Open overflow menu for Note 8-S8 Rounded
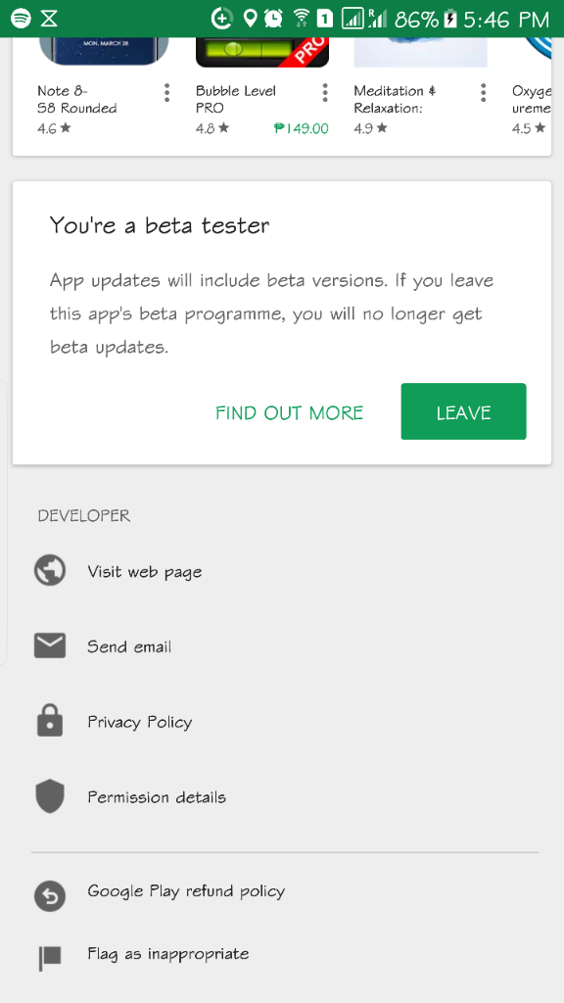The height and width of the screenshot is (1003, 564). pyautogui.click(x=166, y=93)
